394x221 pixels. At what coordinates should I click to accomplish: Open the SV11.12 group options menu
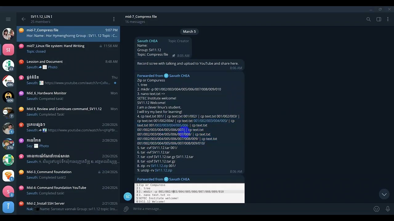[114, 19]
